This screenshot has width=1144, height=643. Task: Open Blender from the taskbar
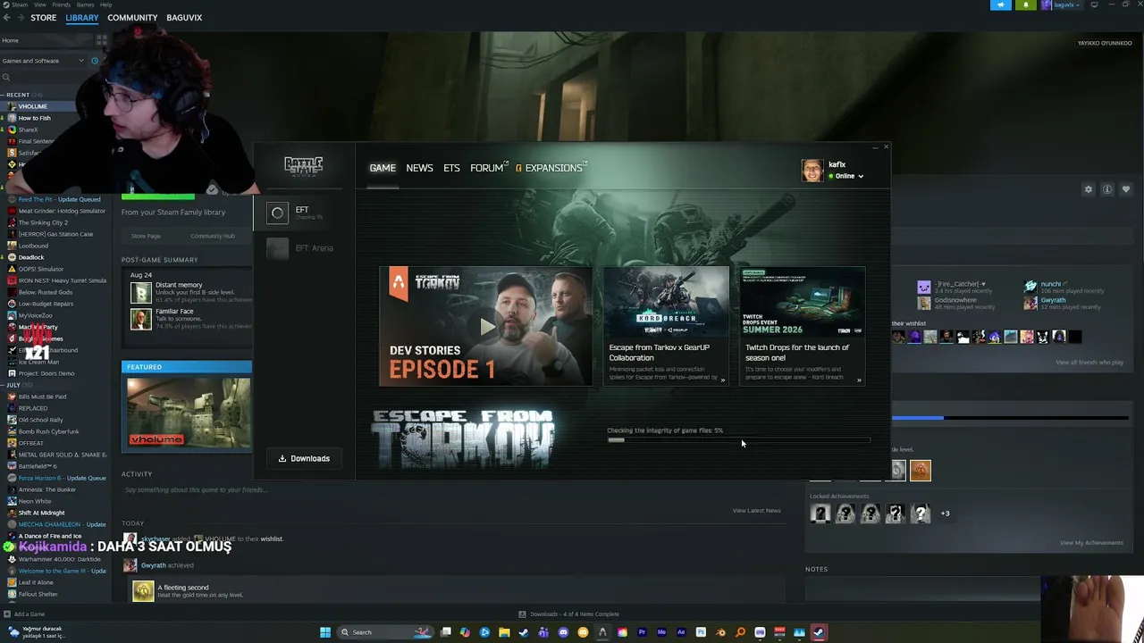point(720,632)
